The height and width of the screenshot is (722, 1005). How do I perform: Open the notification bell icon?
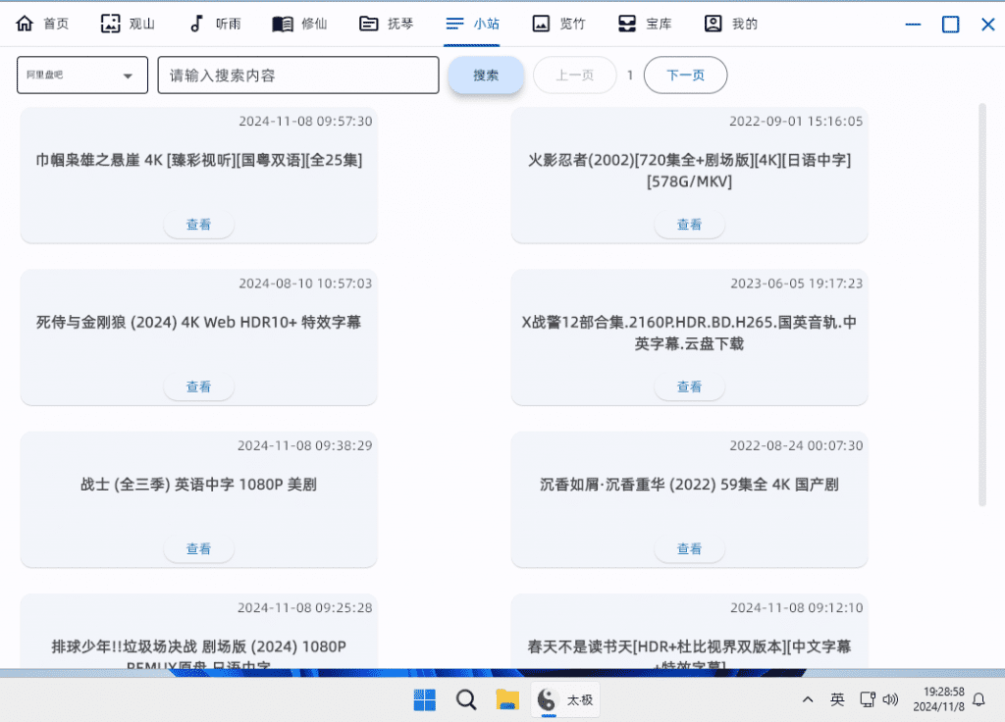(979, 699)
